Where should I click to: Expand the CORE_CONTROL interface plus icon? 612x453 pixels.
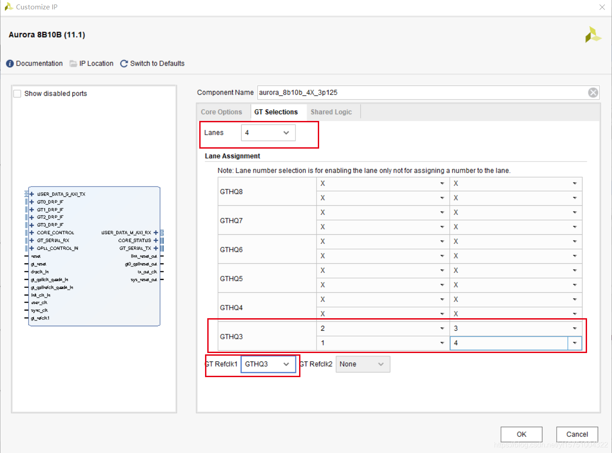point(32,233)
